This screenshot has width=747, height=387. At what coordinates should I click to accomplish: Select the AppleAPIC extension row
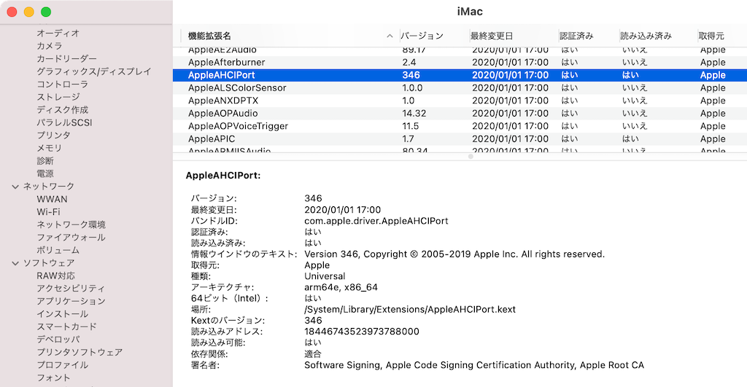(460, 139)
